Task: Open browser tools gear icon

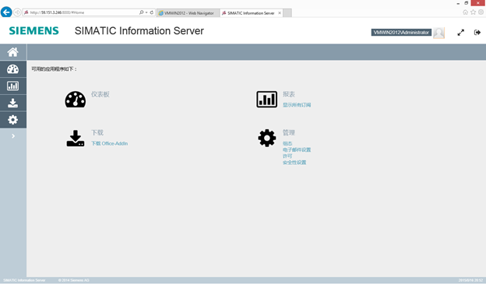Action: (x=481, y=12)
